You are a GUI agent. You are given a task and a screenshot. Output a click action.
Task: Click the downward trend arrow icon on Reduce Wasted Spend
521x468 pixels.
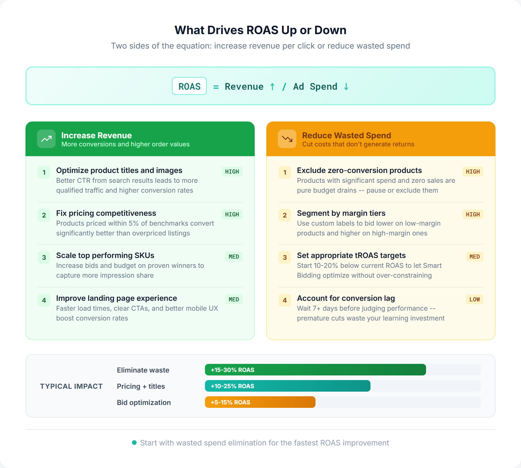click(x=287, y=139)
